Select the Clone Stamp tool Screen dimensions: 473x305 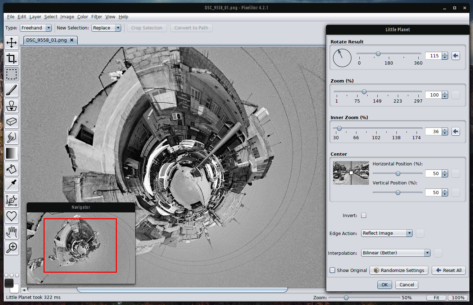pos(12,106)
